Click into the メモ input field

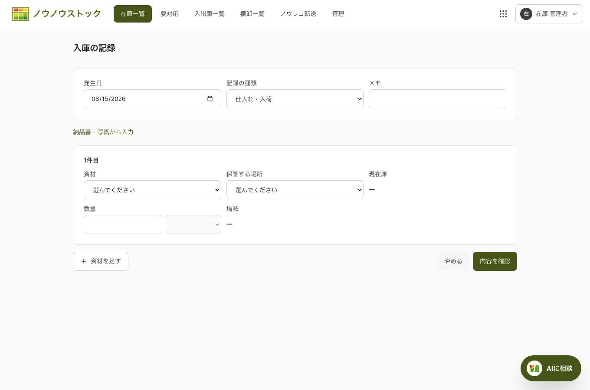tap(437, 99)
